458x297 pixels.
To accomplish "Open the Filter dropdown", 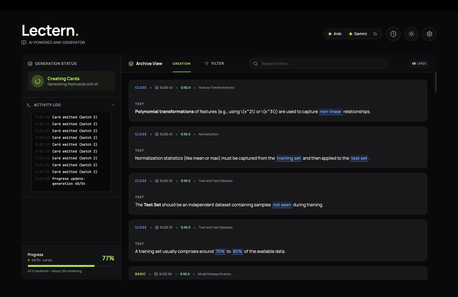I will click(214, 64).
